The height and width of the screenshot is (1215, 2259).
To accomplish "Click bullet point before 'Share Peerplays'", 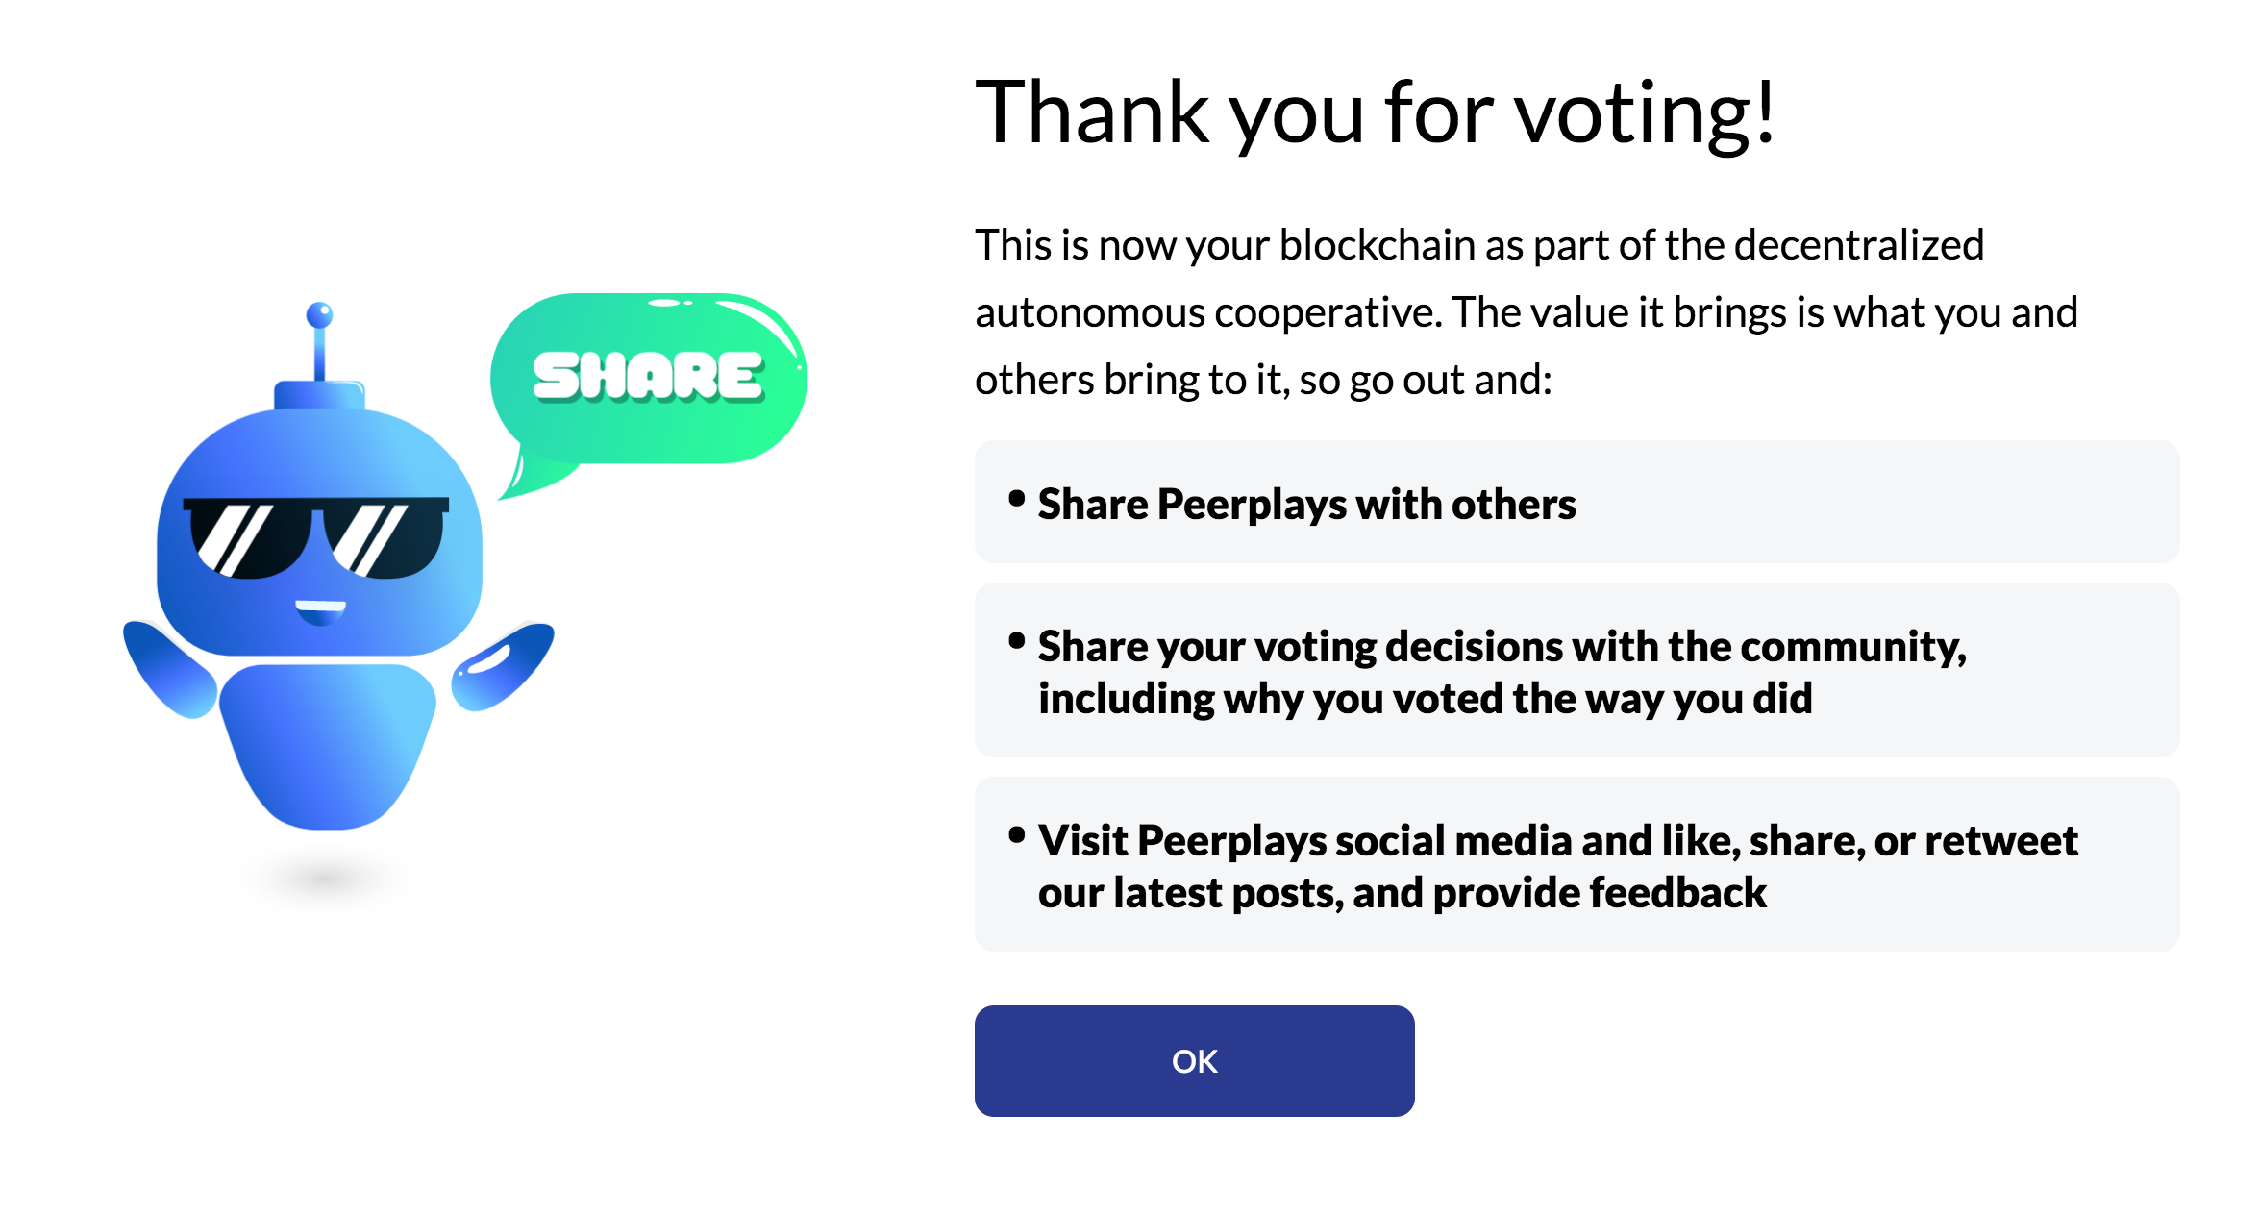I will tap(1016, 498).
